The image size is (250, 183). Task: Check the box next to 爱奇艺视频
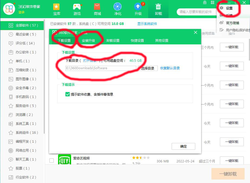(51, 161)
